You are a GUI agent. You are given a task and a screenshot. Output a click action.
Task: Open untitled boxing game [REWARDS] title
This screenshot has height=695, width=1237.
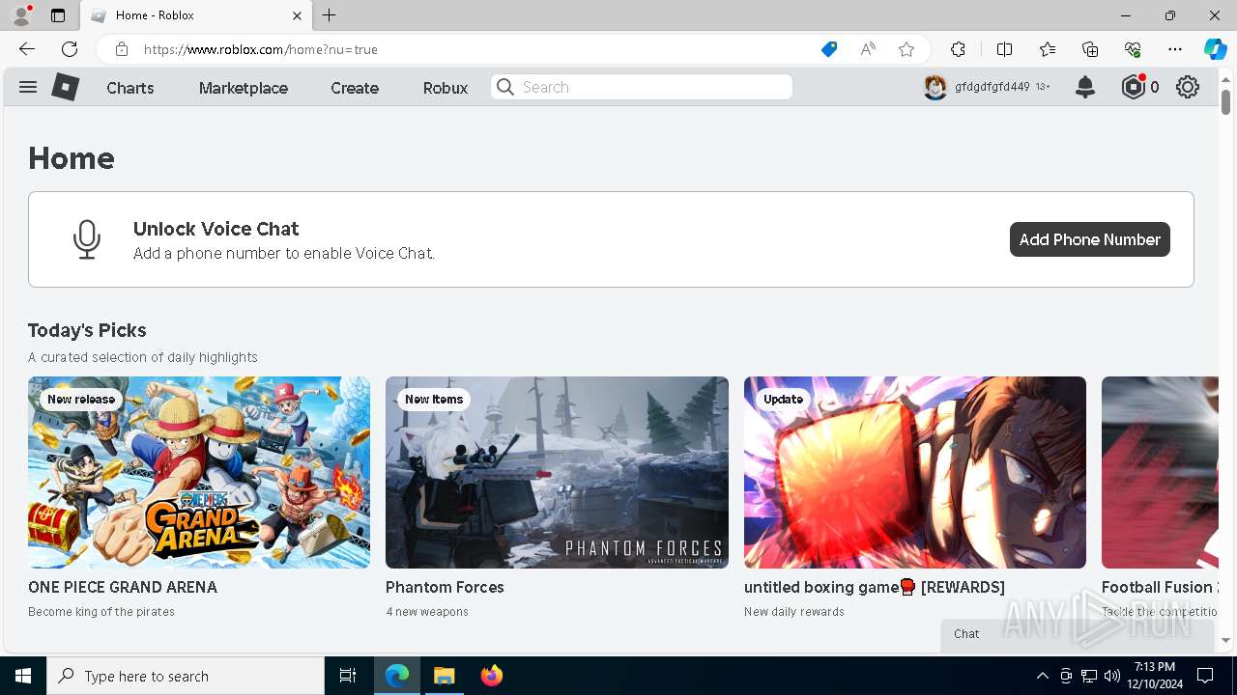875,587
